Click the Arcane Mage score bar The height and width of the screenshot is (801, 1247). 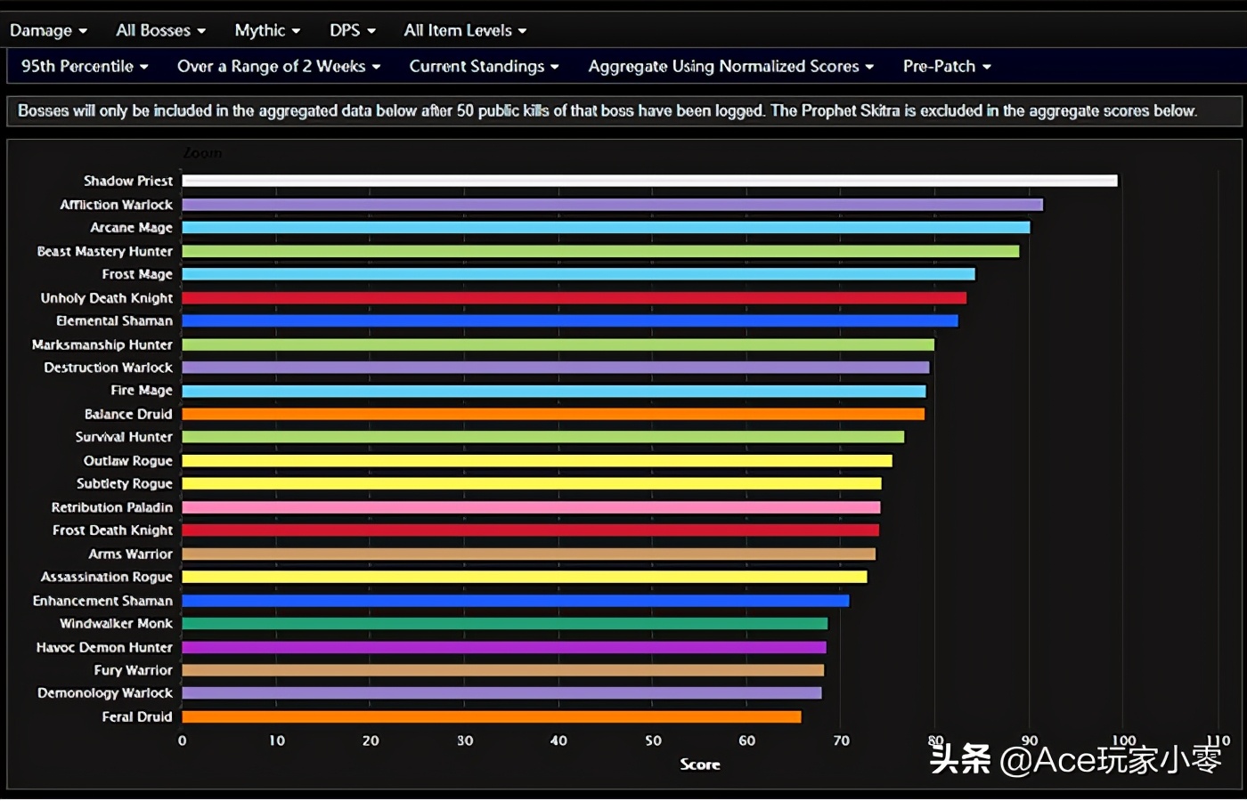[606, 228]
